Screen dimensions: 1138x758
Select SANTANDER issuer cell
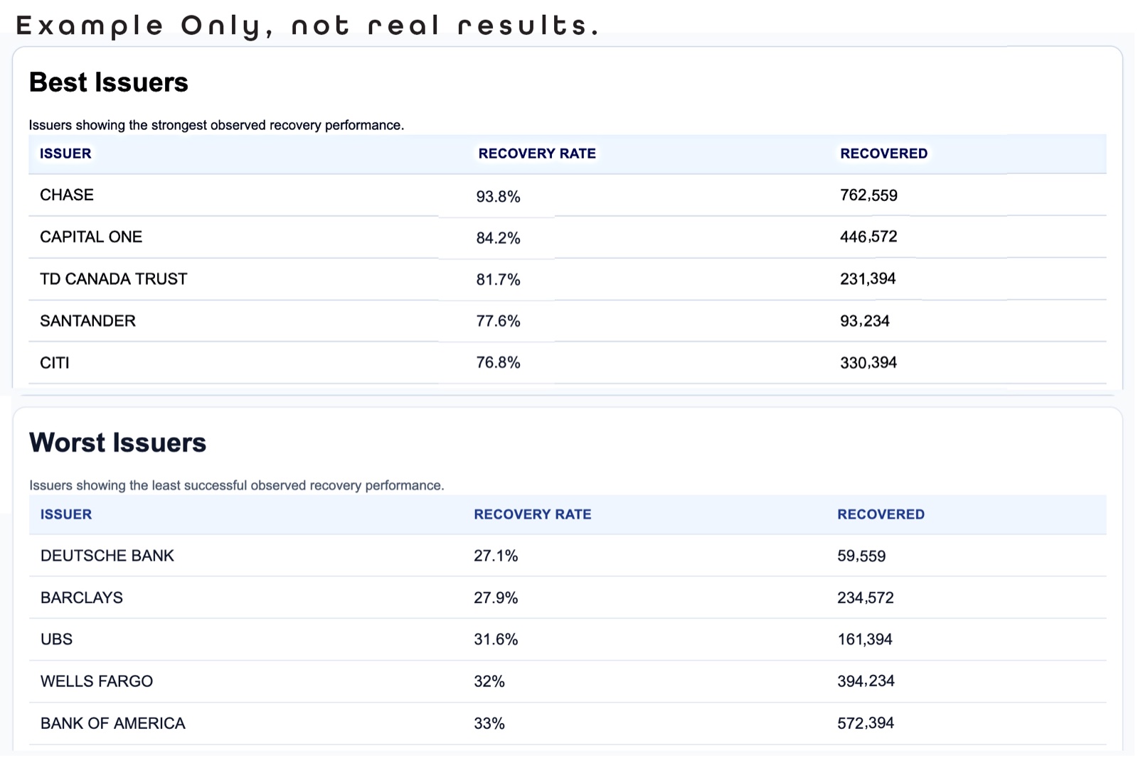tap(87, 320)
